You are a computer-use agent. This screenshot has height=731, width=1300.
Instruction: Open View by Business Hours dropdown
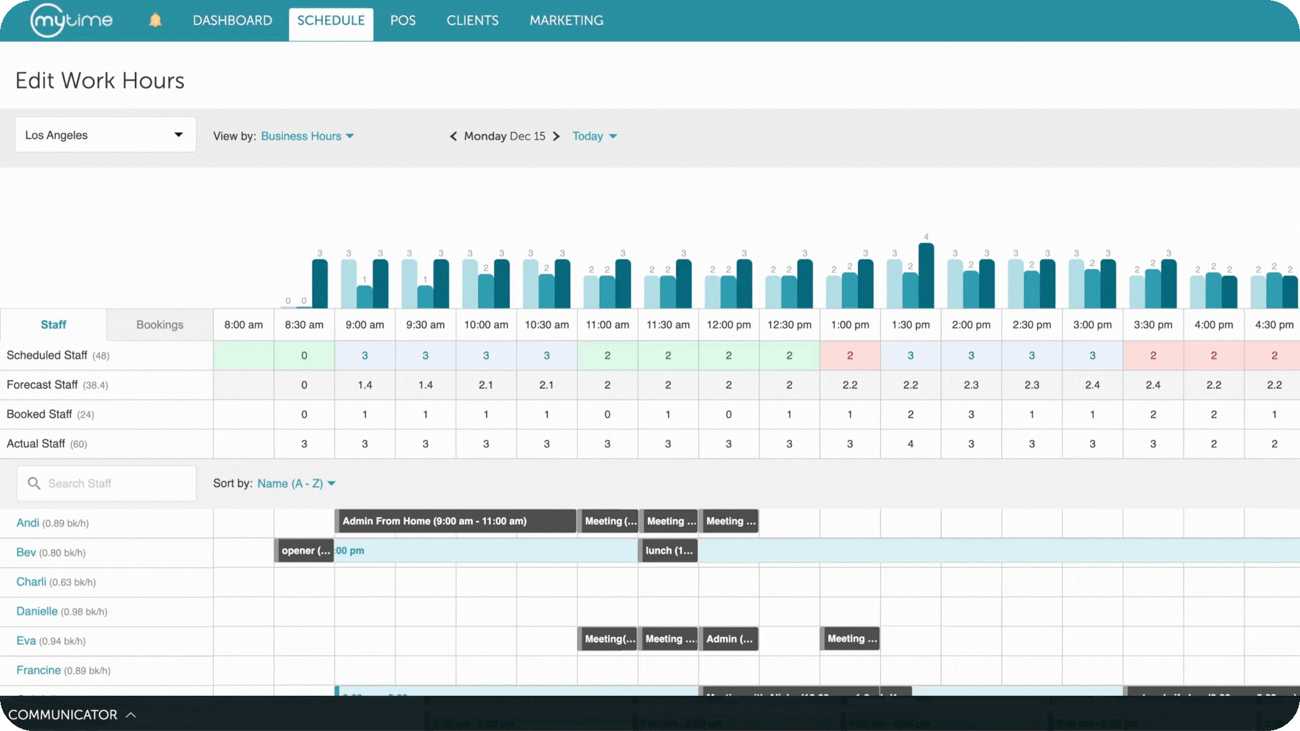(307, 136)
